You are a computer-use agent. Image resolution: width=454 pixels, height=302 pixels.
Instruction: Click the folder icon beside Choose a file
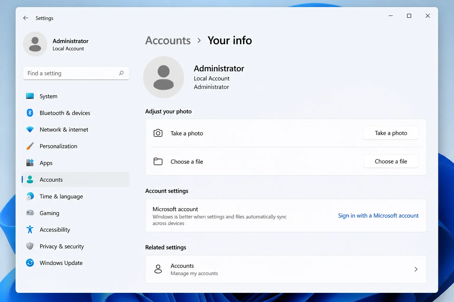(158, 161)
